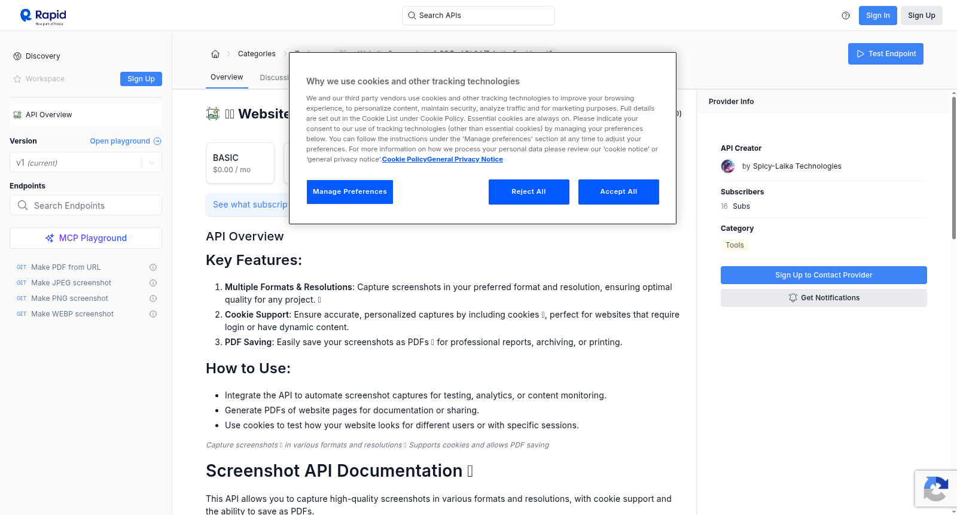957x515 pixels.
Task: Click the reCAPTCHA badge
Action: [935, 489]
